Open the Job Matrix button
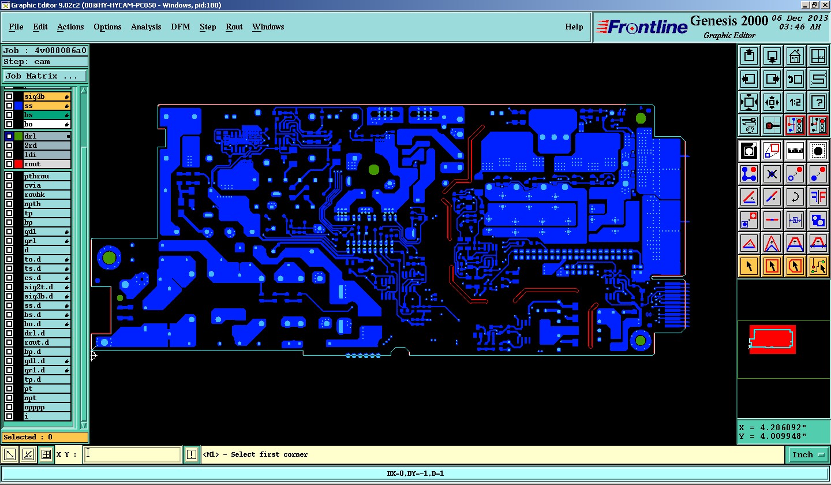The image size is (831, 485). [45, 76]
